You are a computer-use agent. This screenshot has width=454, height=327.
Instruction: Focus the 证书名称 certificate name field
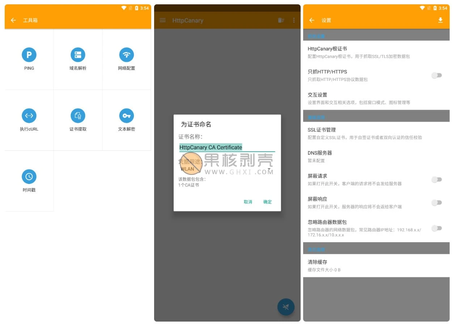point(227,147)
